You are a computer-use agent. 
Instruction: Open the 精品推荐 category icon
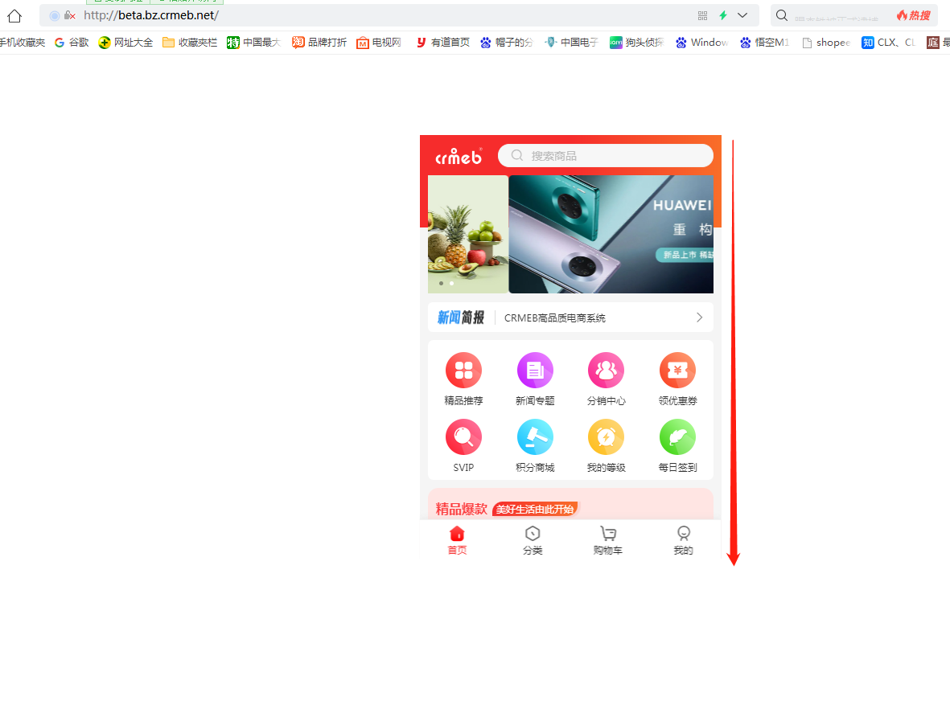(463, 370)
